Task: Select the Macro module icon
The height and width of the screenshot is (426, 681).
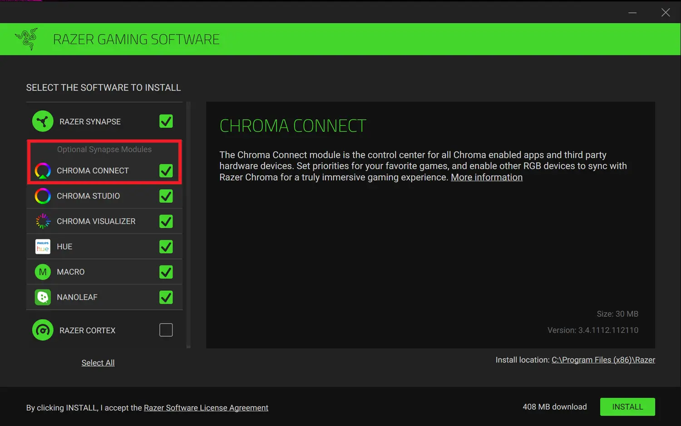Action: pos(43,272)
